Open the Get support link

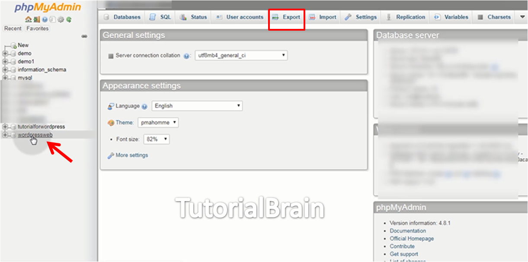[404, 254]
